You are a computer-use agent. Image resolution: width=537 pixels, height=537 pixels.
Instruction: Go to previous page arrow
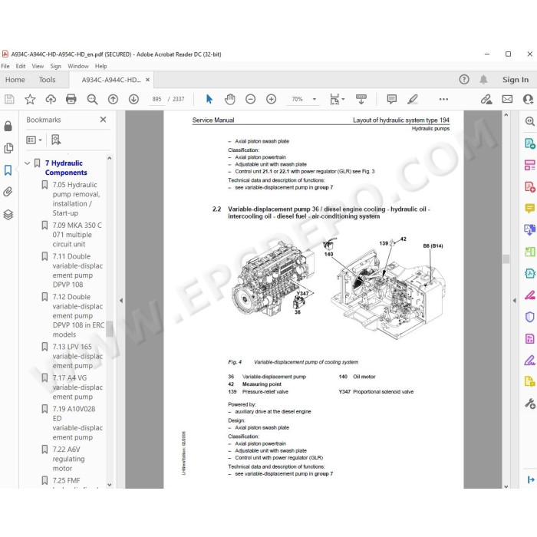click(113, 99)
